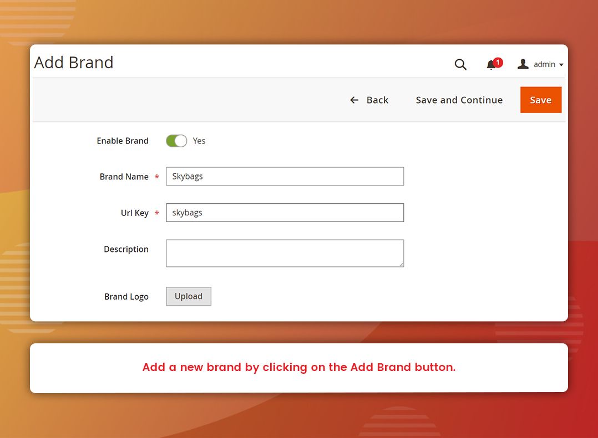Screen dimensions: 598x438
Task: Open notifications via the bell icon
Action: point(491,65)
